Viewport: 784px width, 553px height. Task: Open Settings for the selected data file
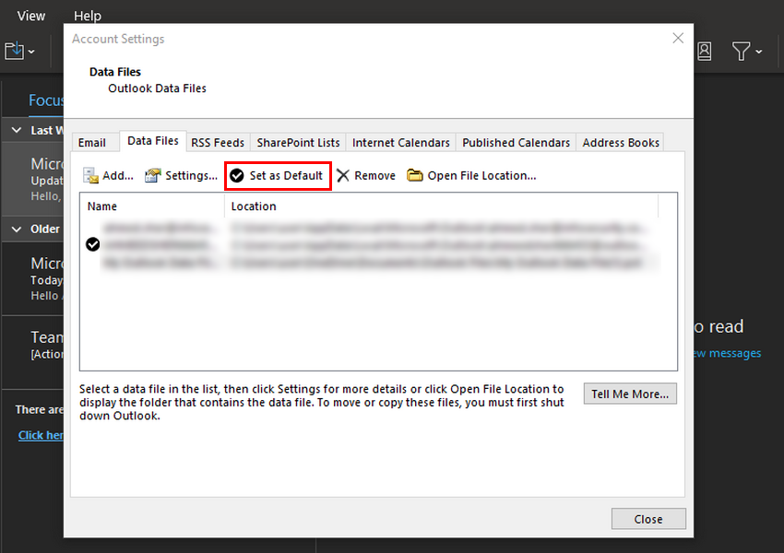click(x=181, y=175)
